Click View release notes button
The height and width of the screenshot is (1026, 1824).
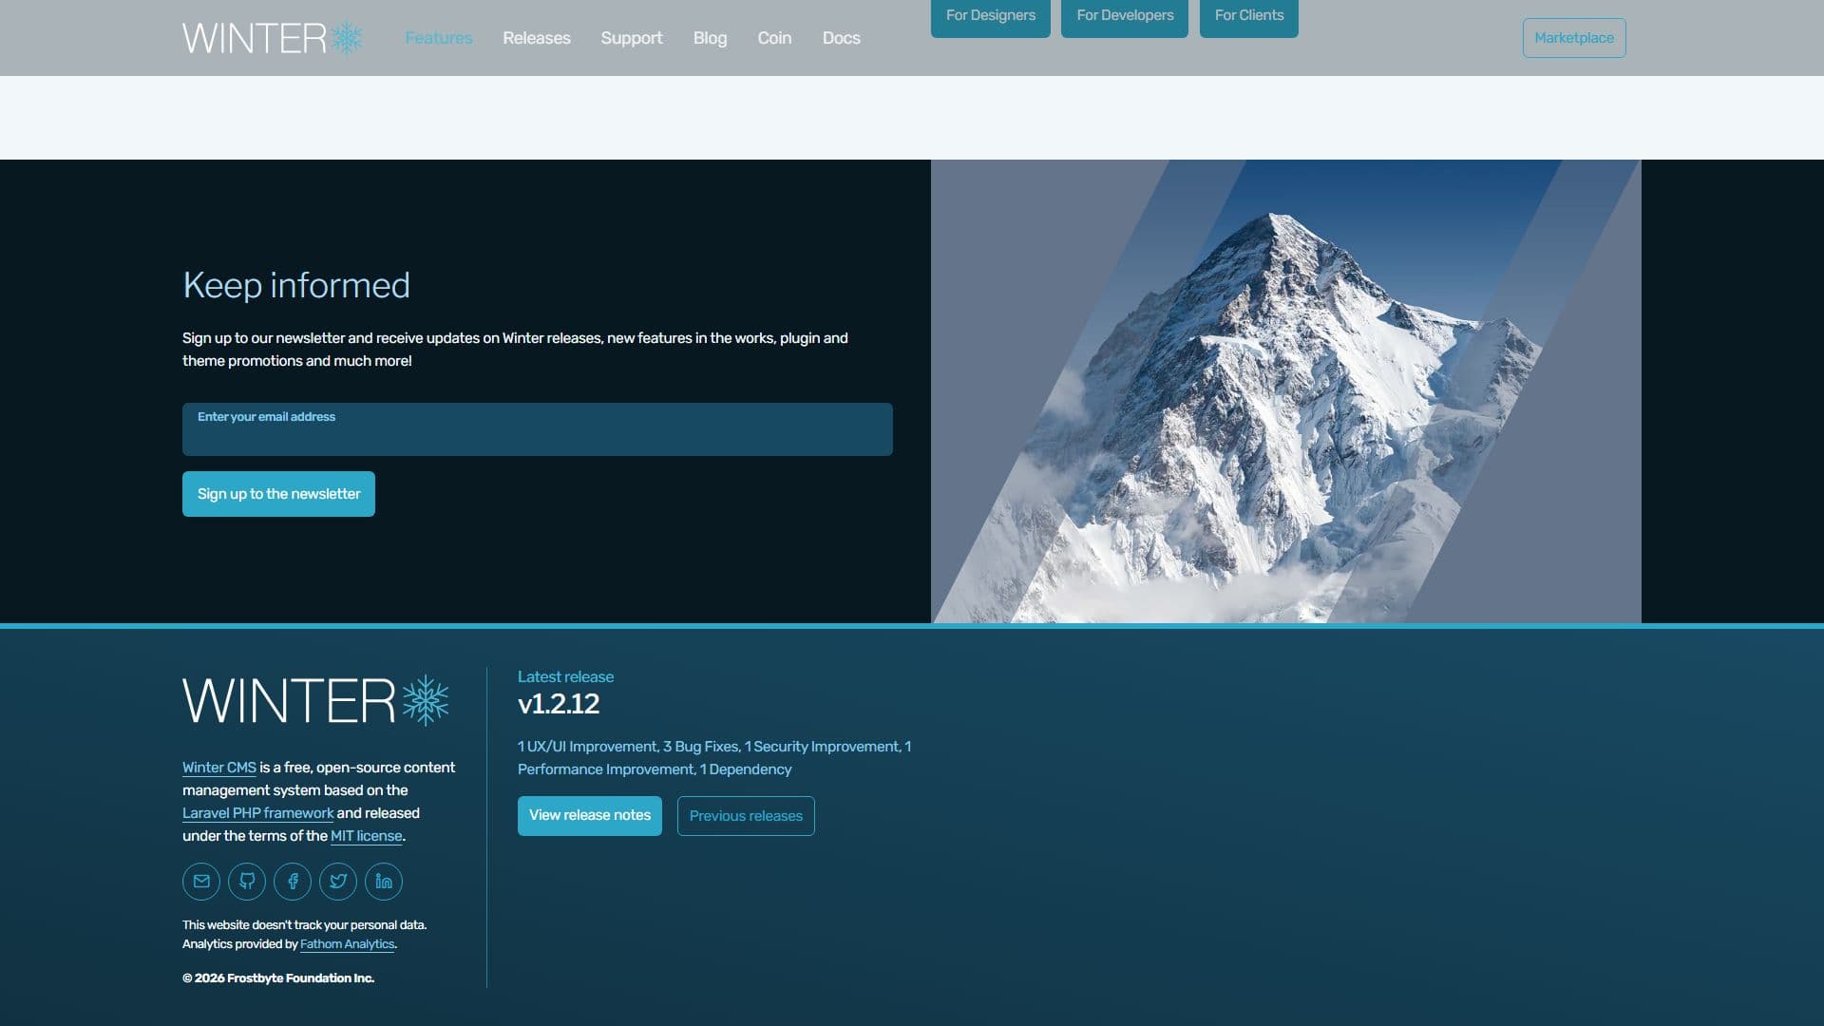590,816
